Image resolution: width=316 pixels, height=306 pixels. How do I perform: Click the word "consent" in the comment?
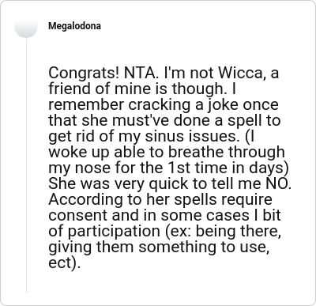(x=78, y=215)
